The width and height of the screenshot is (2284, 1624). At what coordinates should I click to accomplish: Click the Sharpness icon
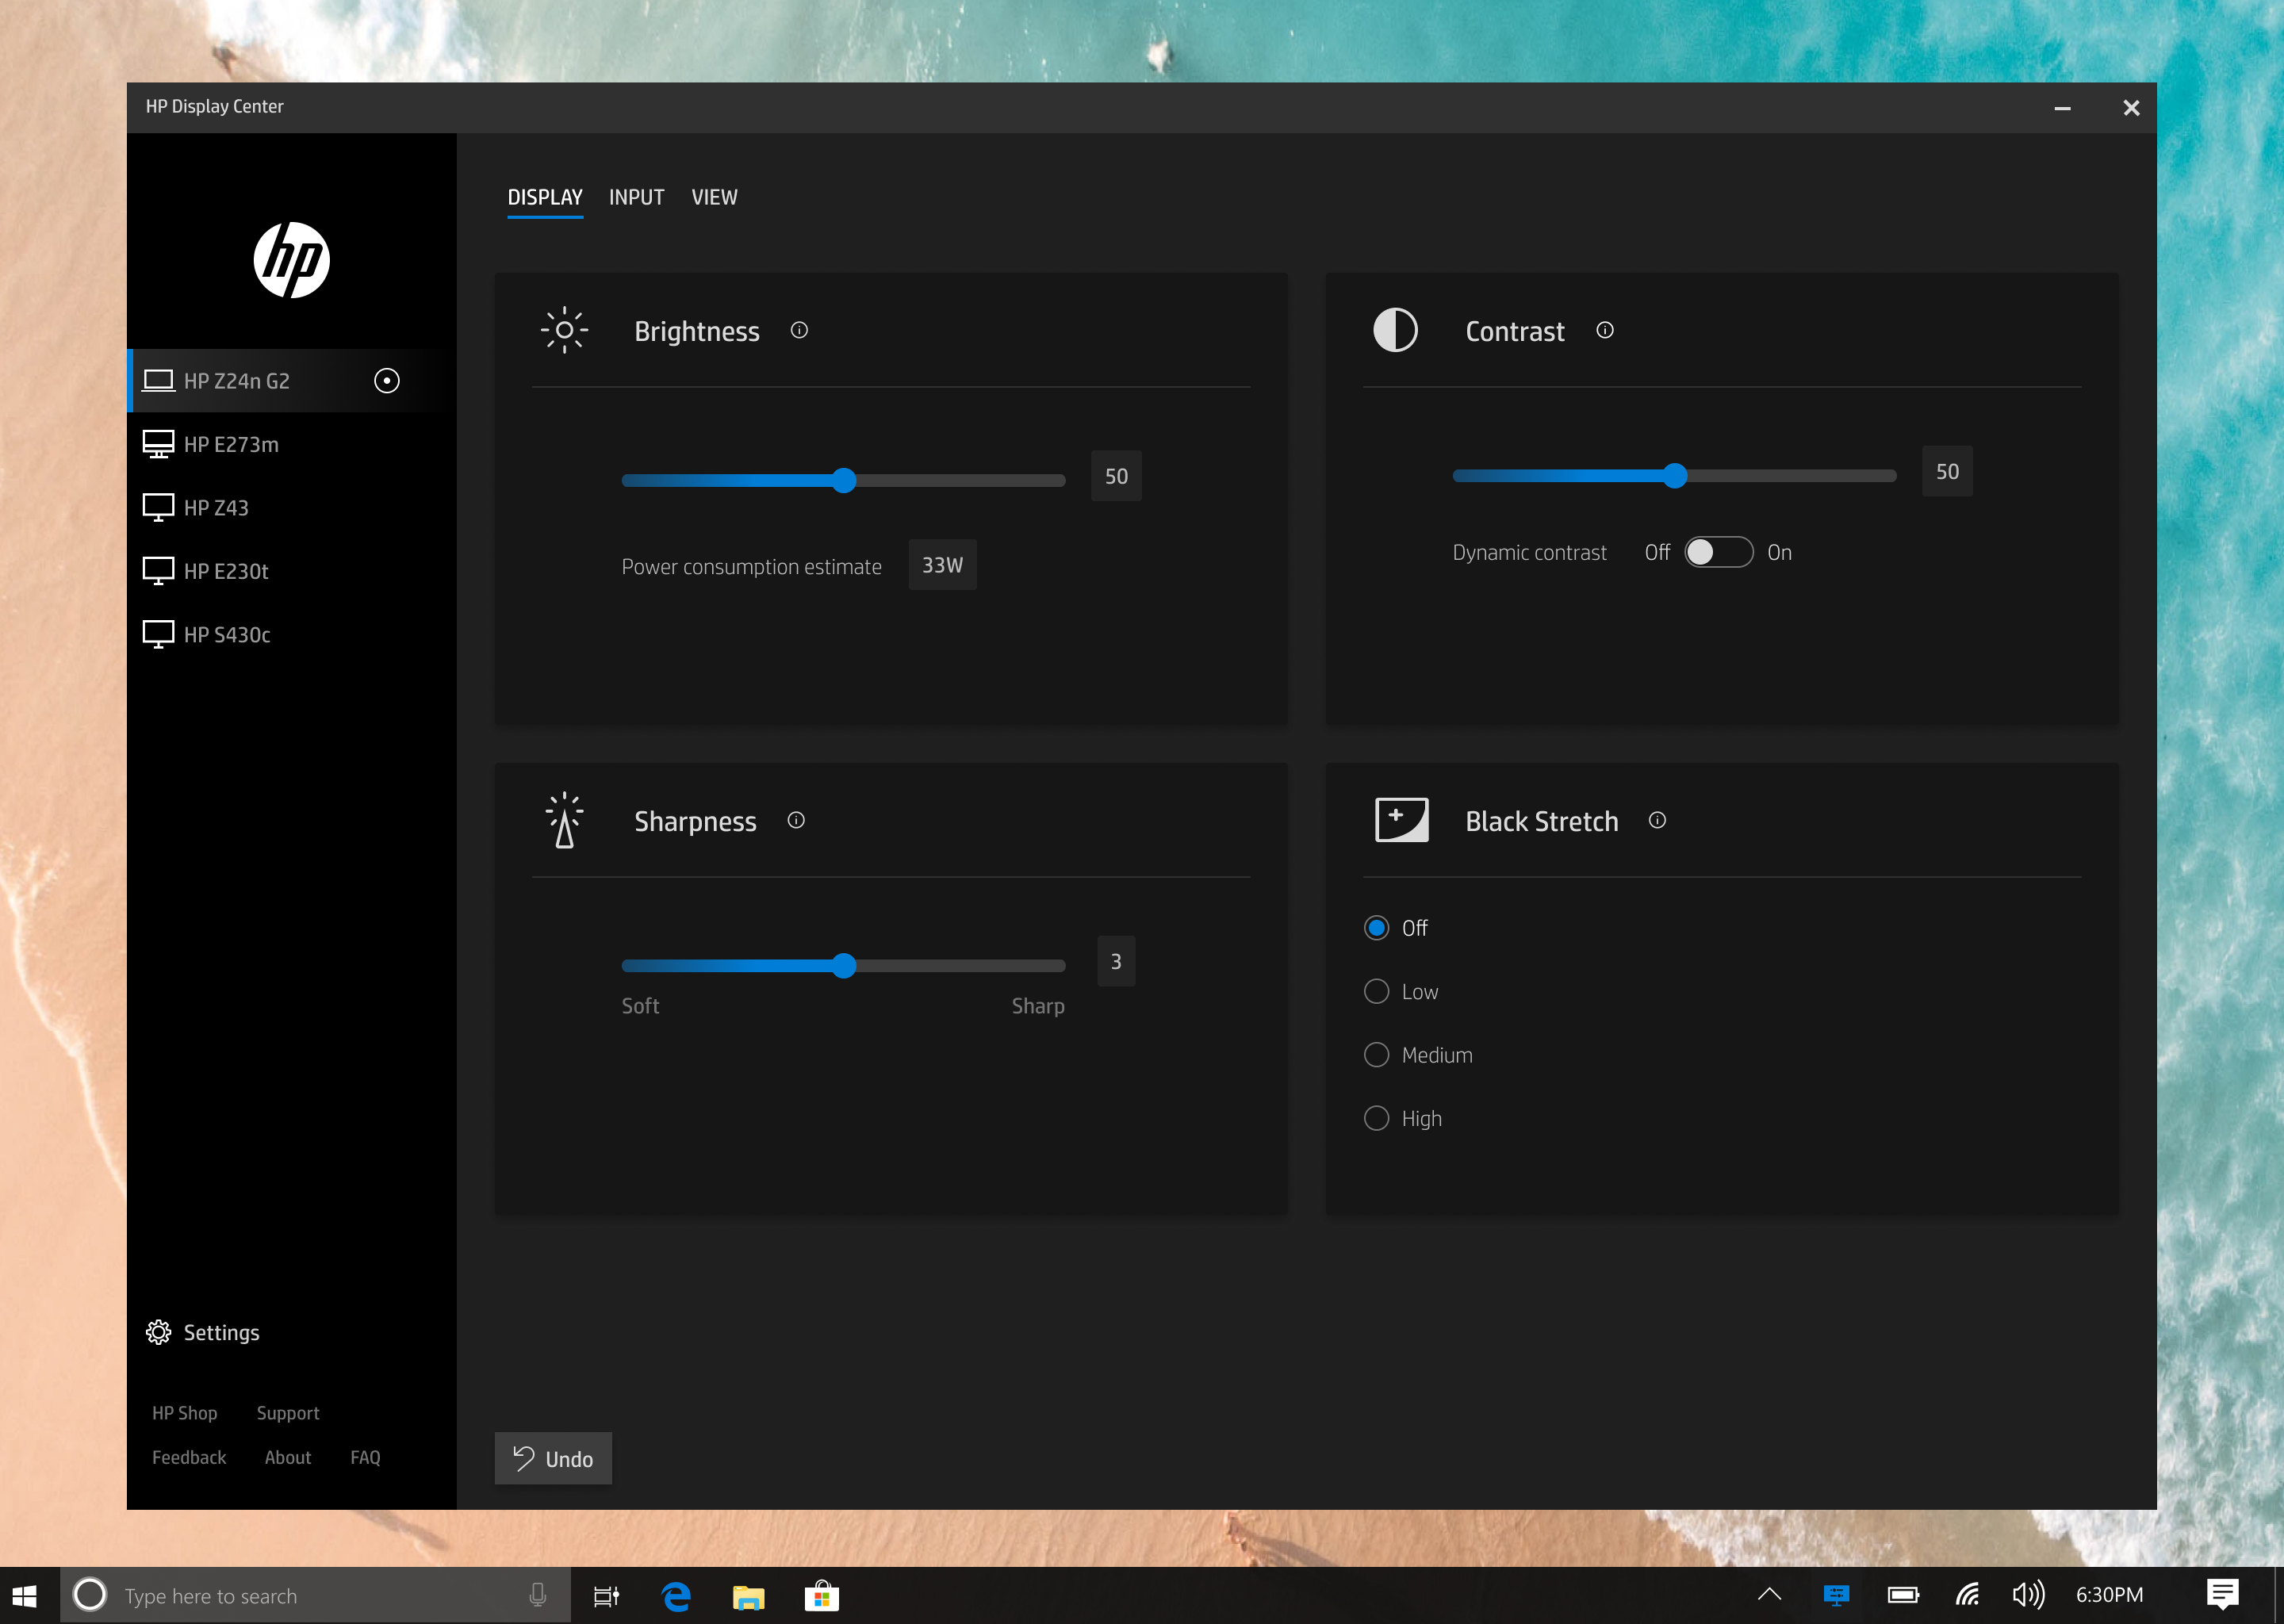pos(564,820)
